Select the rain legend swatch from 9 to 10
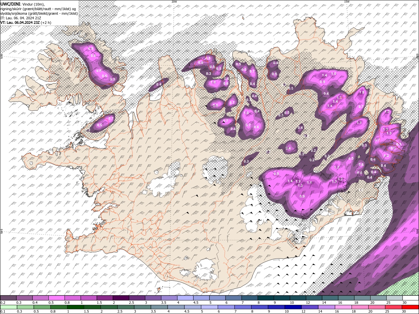 click(276, 307)
